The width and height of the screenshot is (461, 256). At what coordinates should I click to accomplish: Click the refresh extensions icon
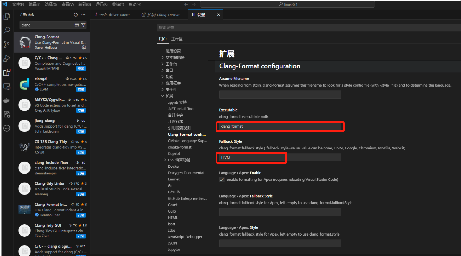(76, 15)
